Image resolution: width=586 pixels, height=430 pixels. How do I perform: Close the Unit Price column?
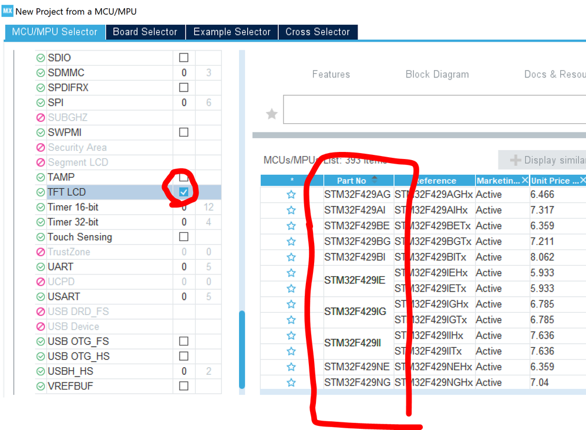coord(582,180)
